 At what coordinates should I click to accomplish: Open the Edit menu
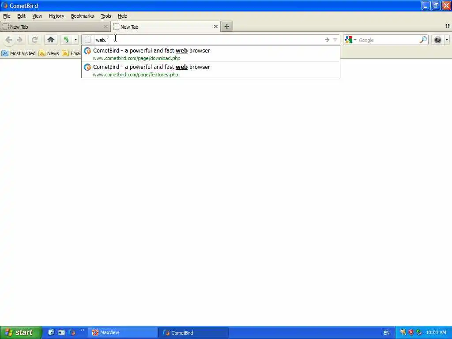click(x=21, y=16)
